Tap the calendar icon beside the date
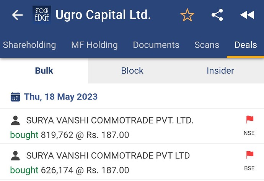The image size is (264, 181). click(15, 97)
